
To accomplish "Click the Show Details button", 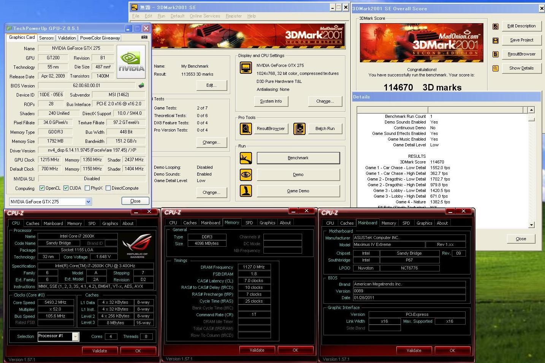I will pos(521,68).
